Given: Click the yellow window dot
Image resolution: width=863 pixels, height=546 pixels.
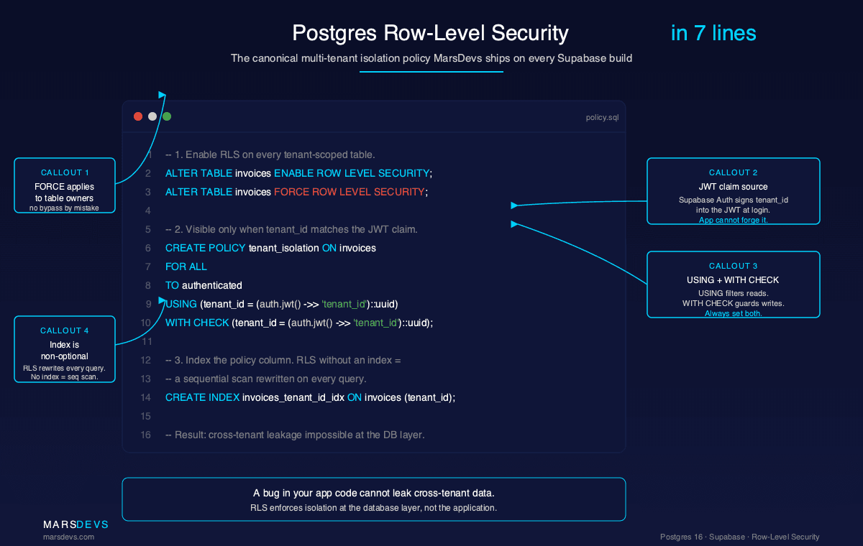Looking at the screenshot, I should point(152,116).
